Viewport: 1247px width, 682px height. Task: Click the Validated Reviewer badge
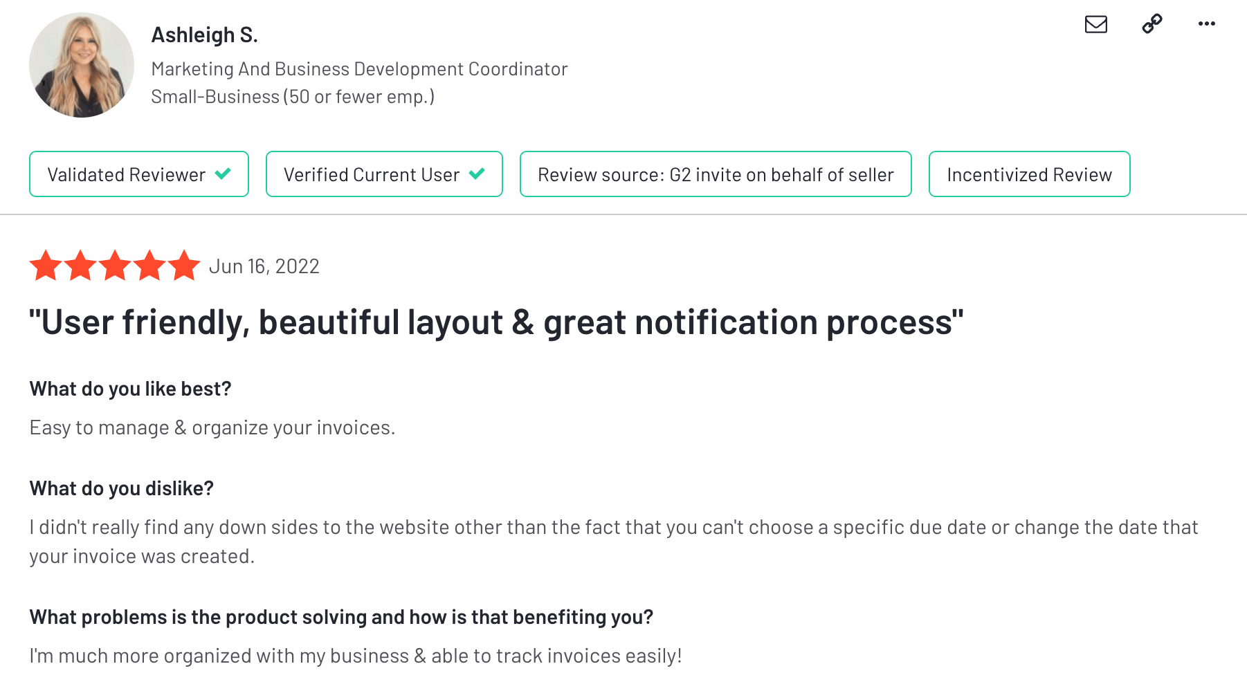138,174
